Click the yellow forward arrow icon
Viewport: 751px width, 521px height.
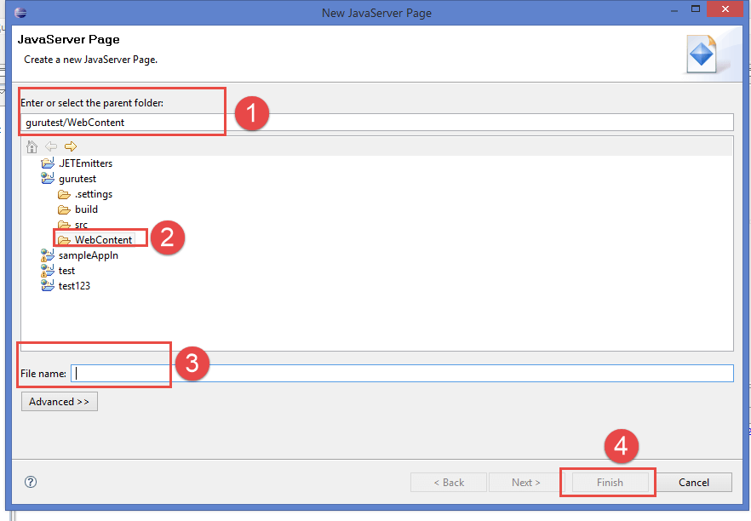click(x=70, y=146)
